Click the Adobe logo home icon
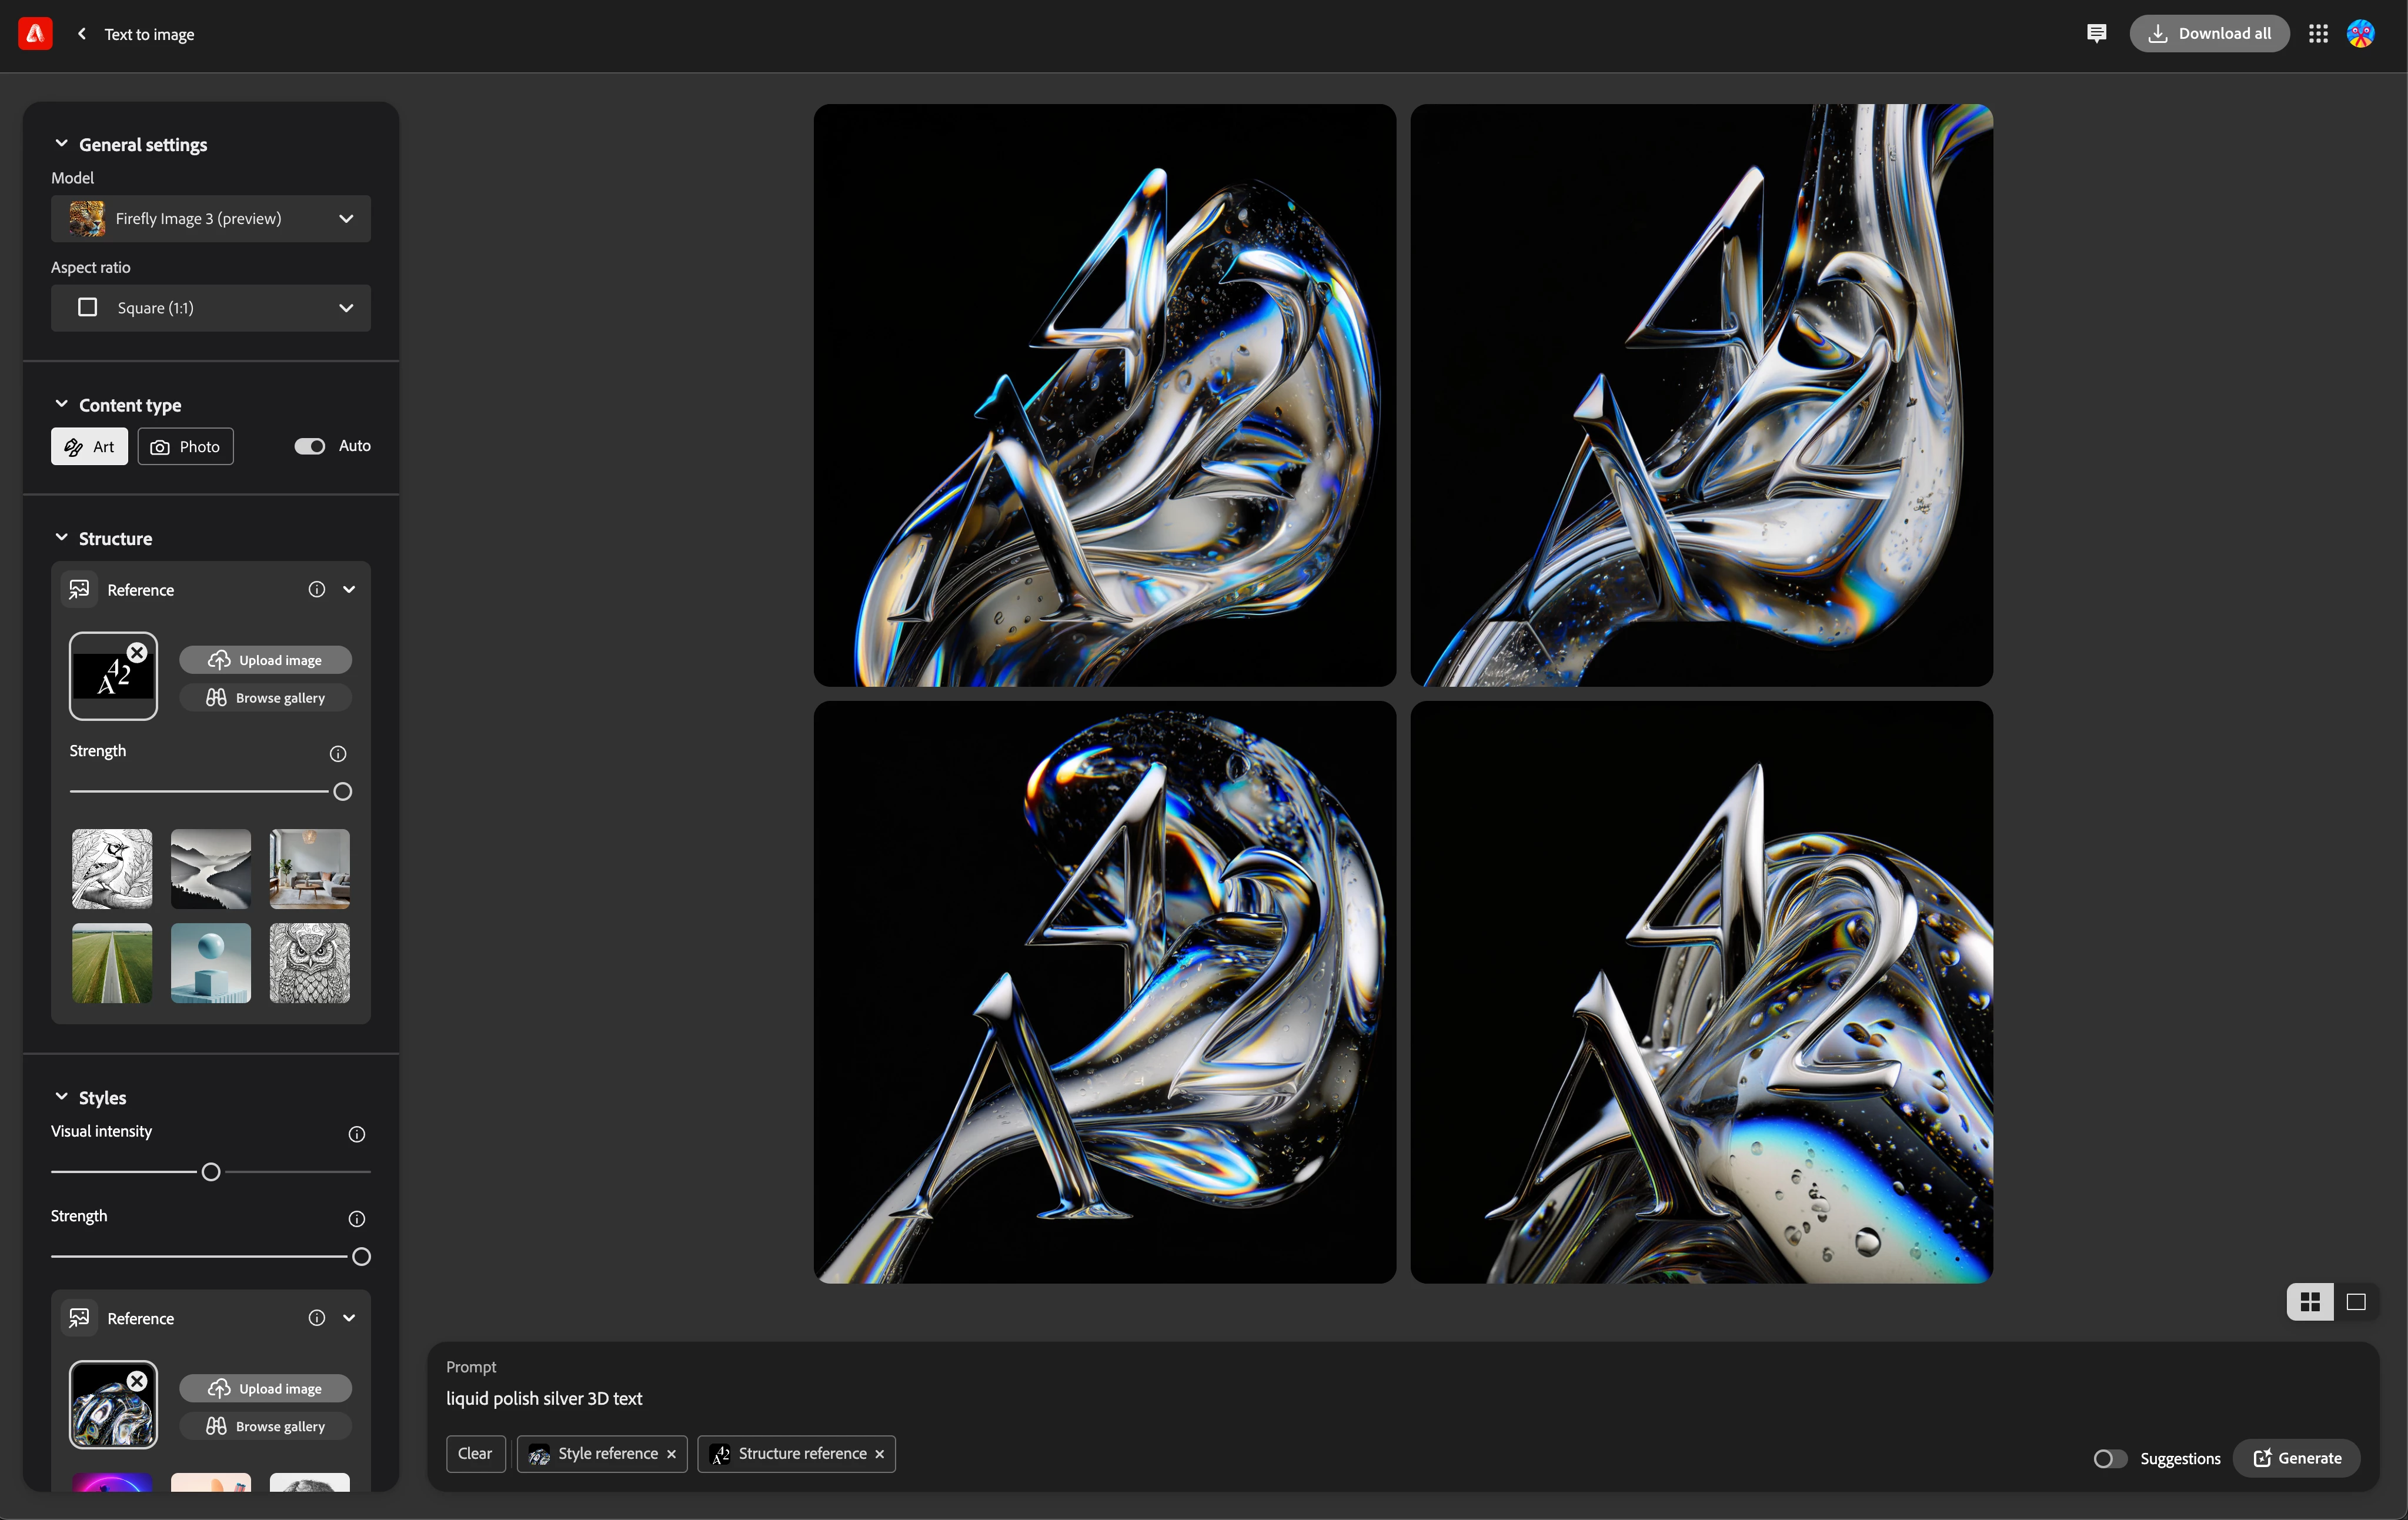The height and width of the screenshot is (1520, 2408). pyautogui.click(x=35, y=33)
